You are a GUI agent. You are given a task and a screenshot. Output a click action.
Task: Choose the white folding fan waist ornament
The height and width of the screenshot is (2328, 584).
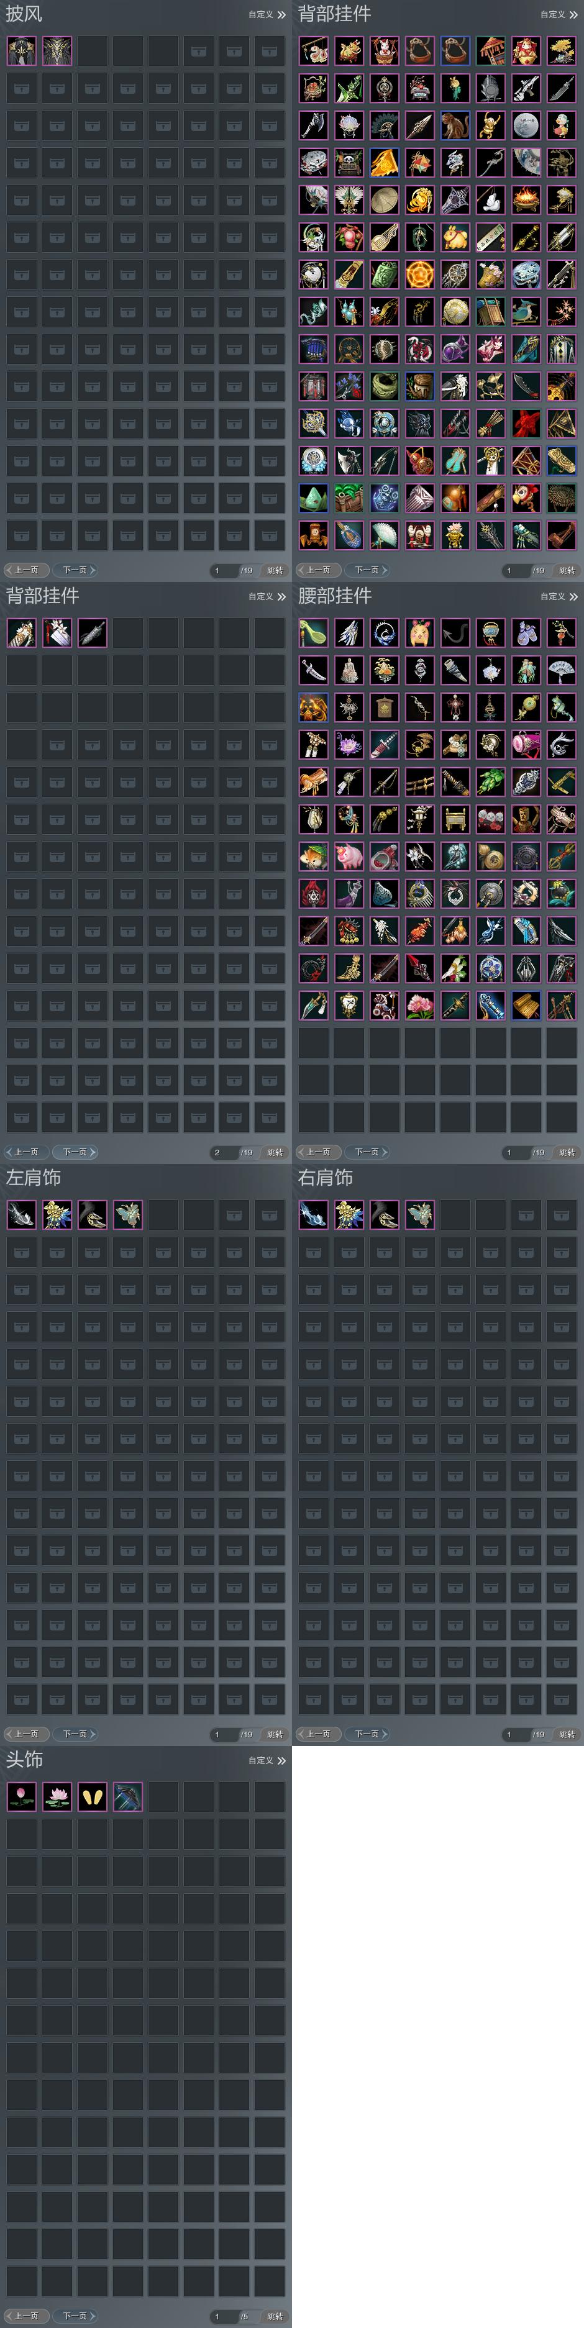(x=560, y=670)
